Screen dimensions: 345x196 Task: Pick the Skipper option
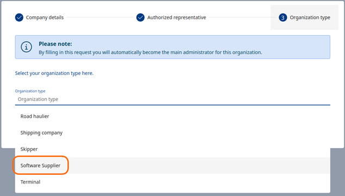173,149
